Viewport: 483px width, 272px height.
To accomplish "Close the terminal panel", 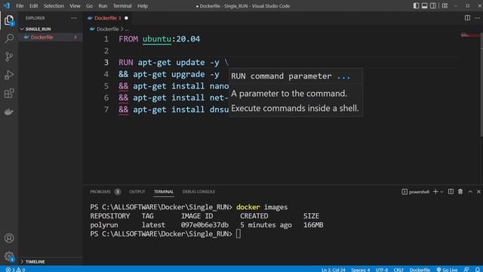I will (x=478, y=191).
